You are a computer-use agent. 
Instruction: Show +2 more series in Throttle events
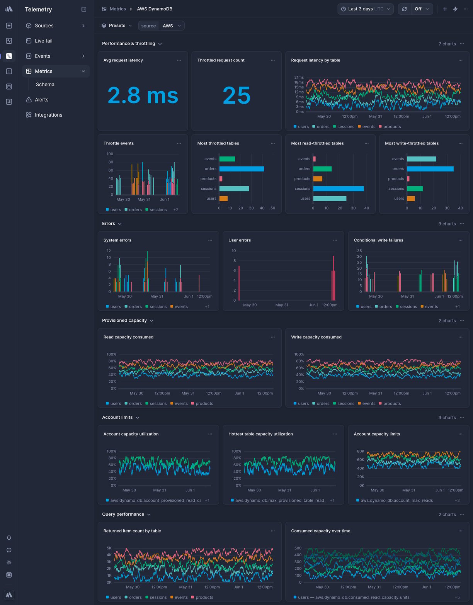click(x=176, y=210)
